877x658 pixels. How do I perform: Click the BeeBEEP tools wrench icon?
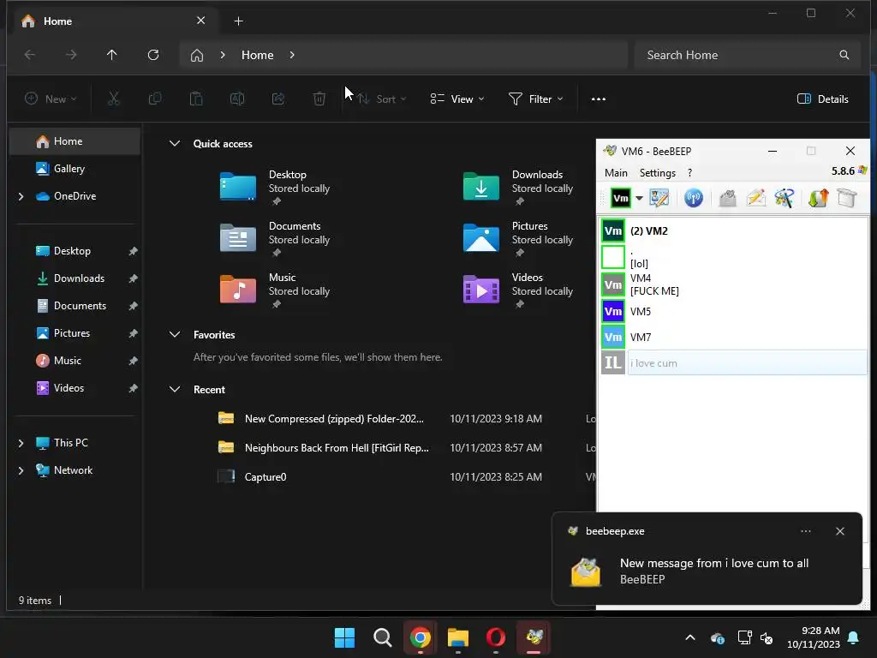[785, 198]
